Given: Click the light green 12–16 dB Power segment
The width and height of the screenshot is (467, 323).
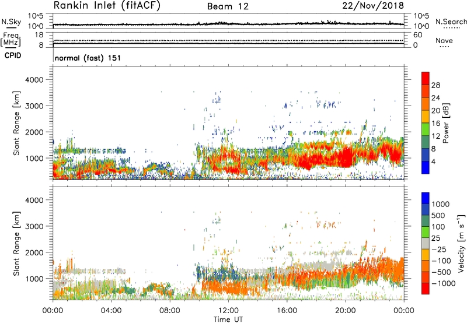Looking at the screenshot, I should click(426, 129).
